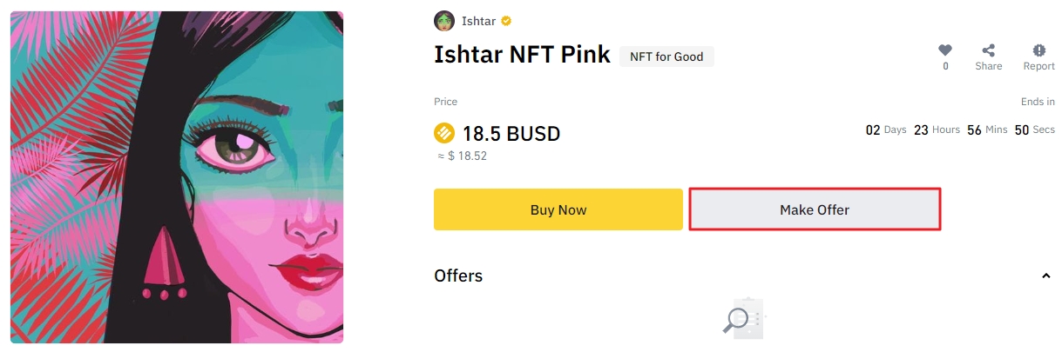Open the Ishtar creator name link
The width and height of the screenshot is (1062, 352).
(x=478, y=21)
